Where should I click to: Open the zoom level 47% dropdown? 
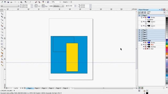pos(60,2)
